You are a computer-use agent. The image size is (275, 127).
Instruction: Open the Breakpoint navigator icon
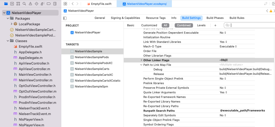(49, 4)
